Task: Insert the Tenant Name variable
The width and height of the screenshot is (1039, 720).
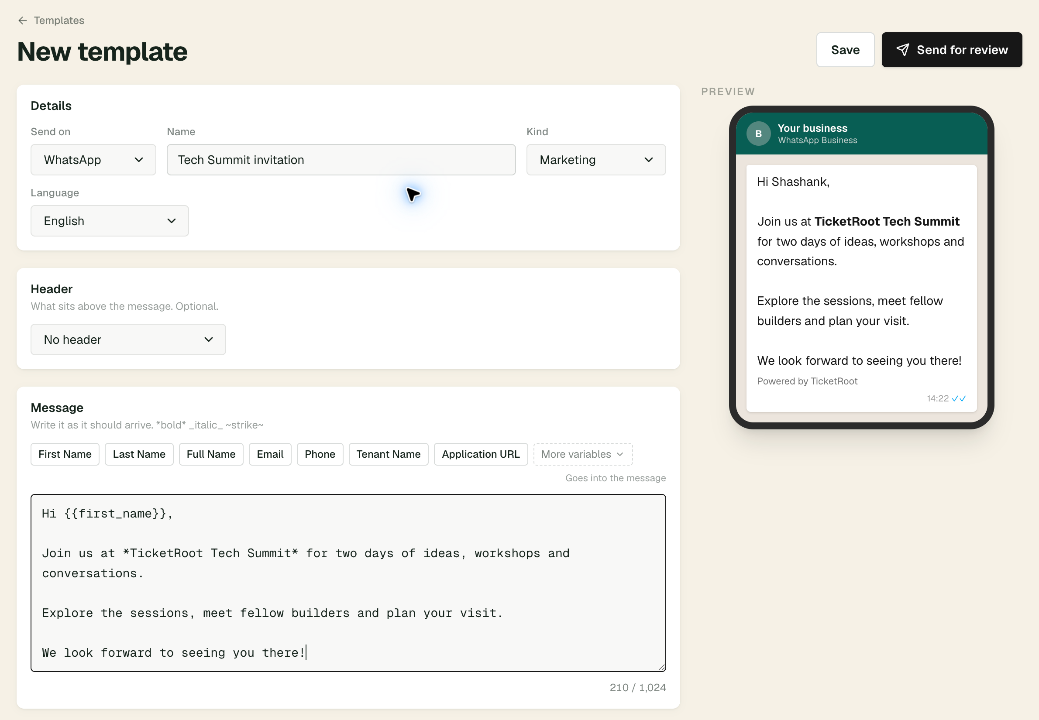Action: [x=388, y=454]
